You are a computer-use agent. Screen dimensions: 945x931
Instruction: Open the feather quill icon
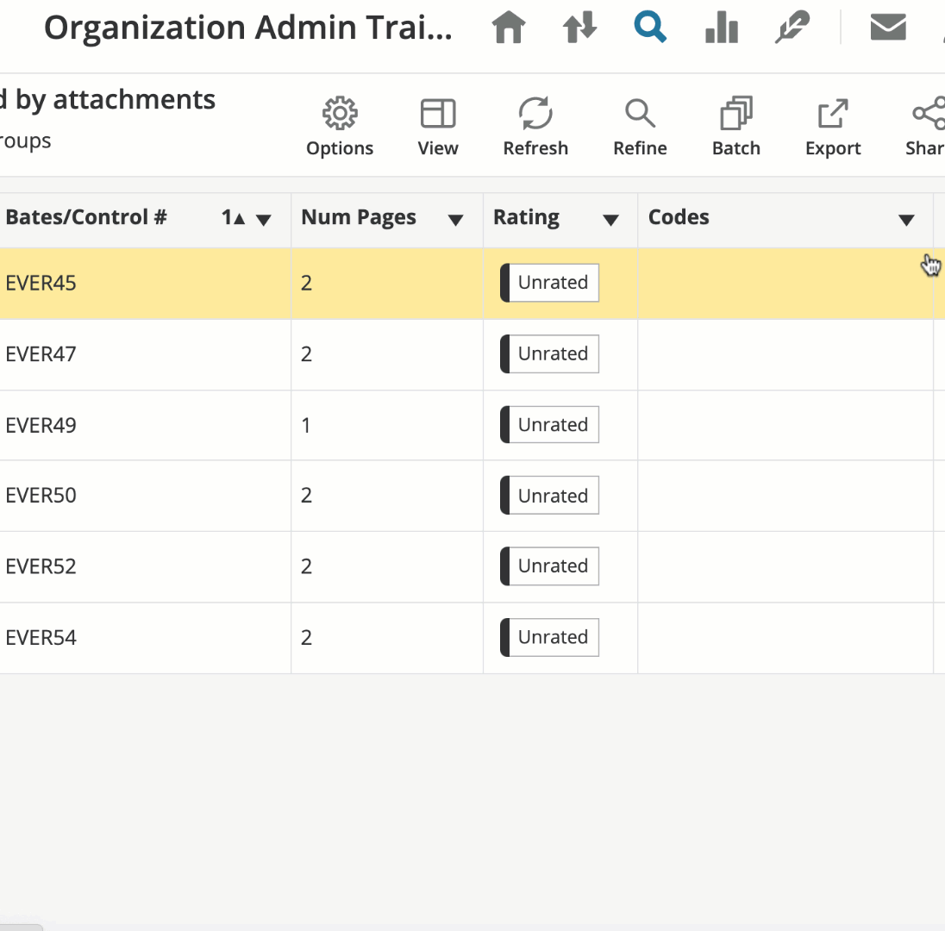coord(792,28)
